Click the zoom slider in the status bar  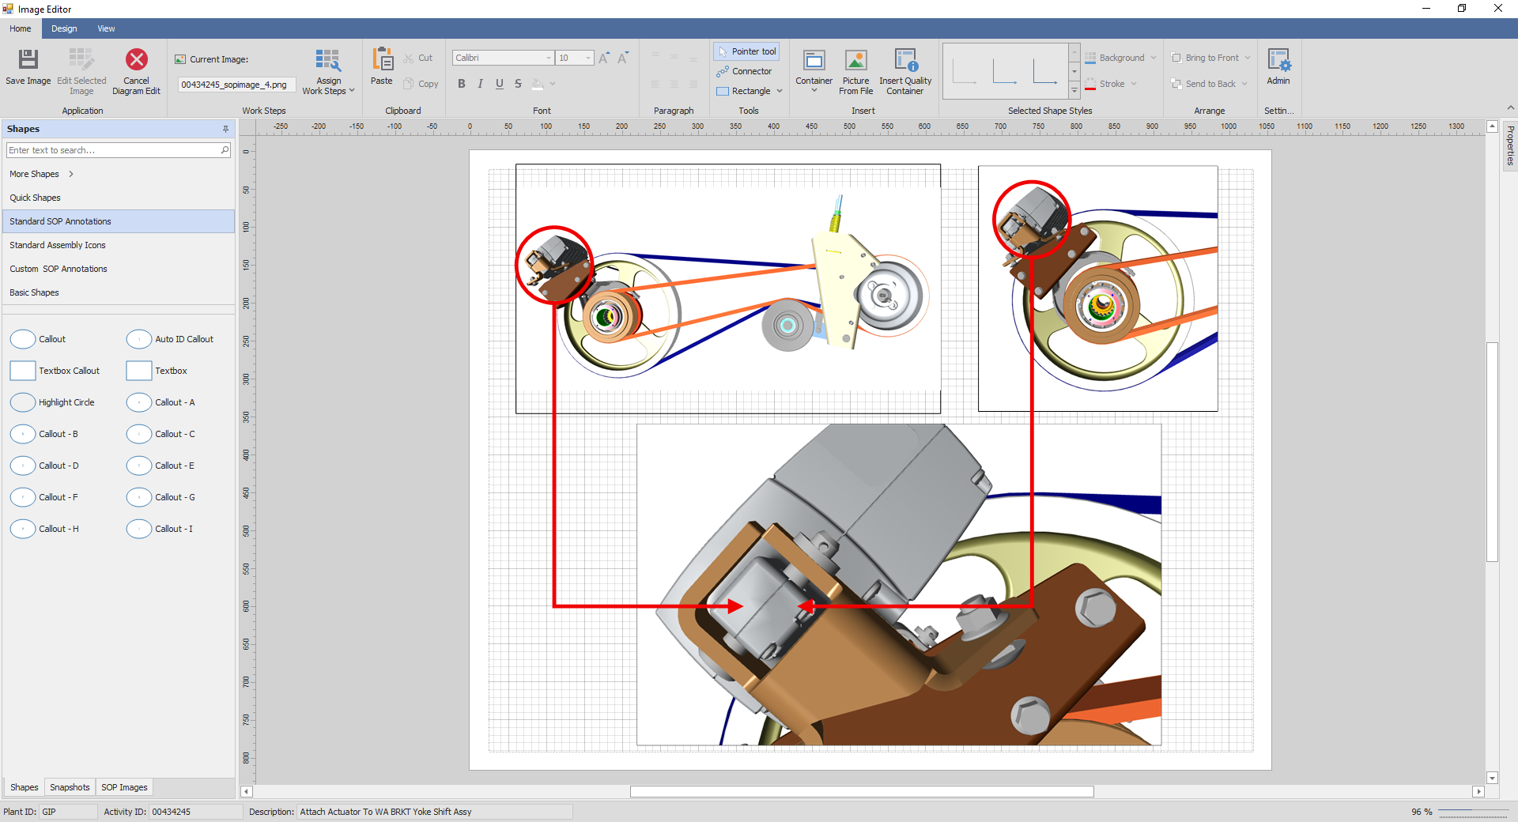point(1472,812)
